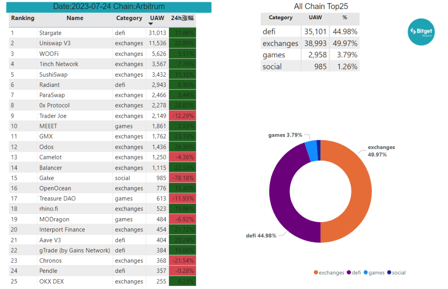Click Galxe's -78.18% change cell
448x289 pixels.
pos(183,178)
